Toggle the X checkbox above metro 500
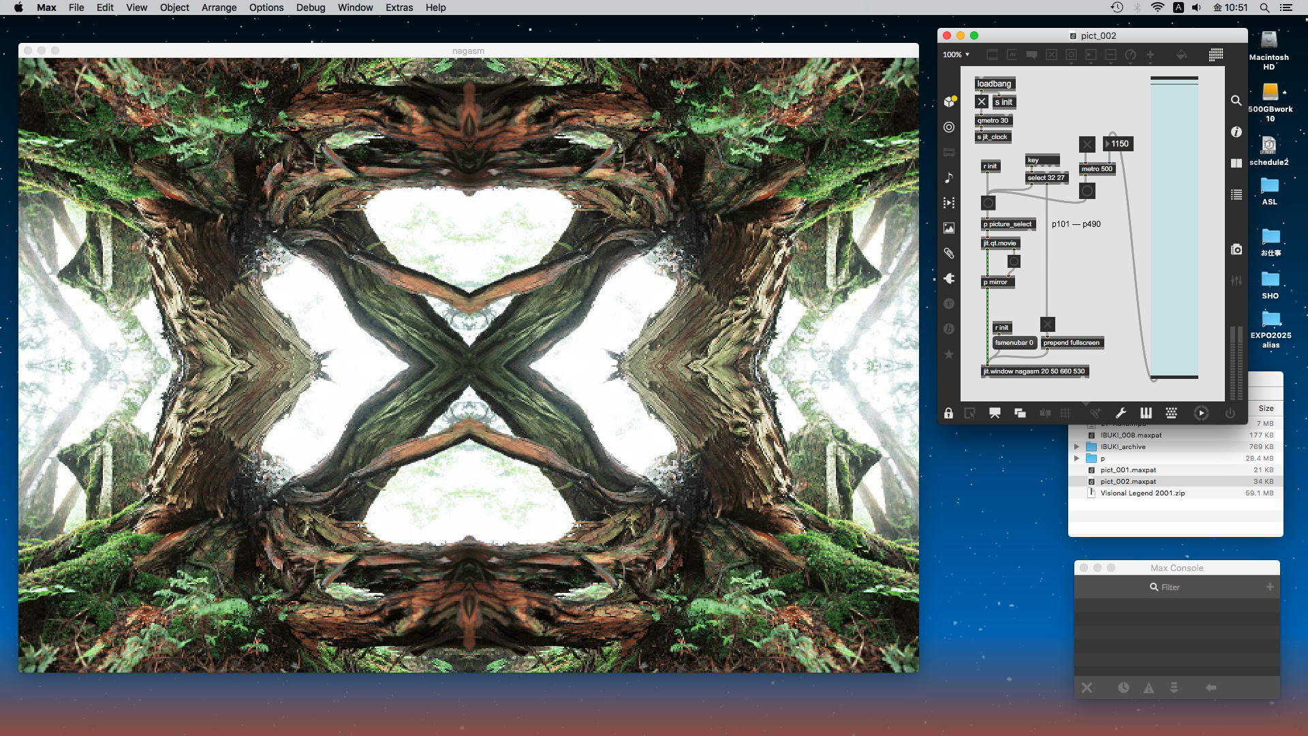This screenshot has width=1308, height=736. pyautogui.click(x=1087, y=144)
